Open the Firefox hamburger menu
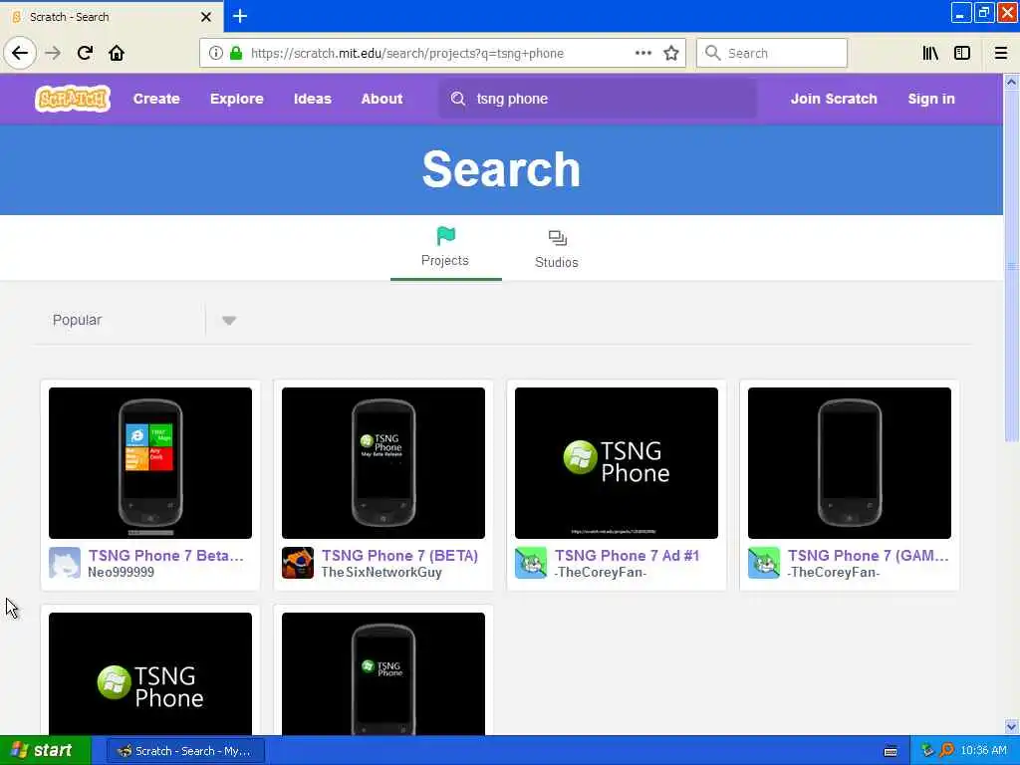The width and height of the screenshot is (1020, 765). point(1001,53)
